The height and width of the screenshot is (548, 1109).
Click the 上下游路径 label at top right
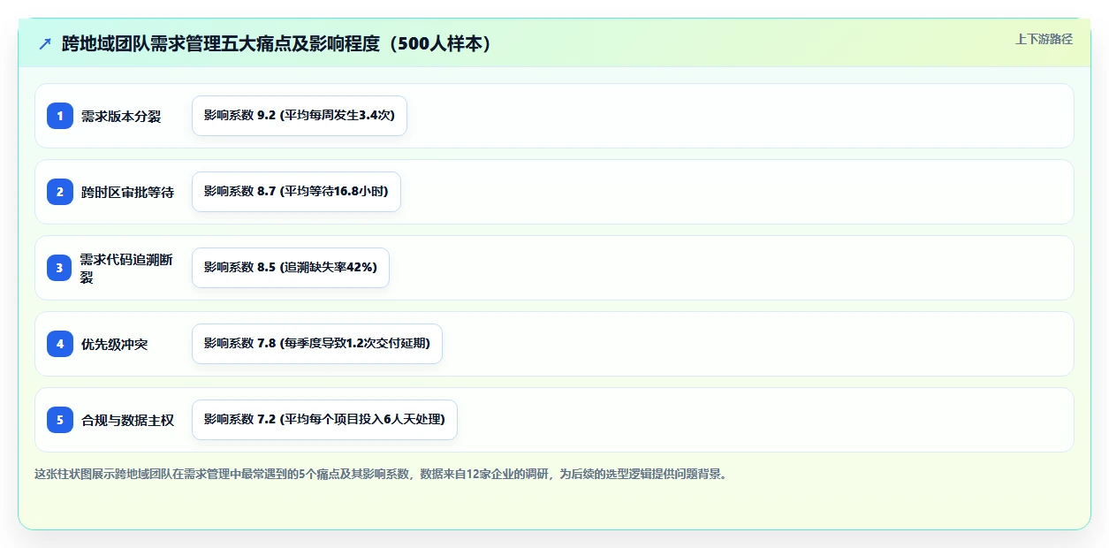click(1044, 39)
